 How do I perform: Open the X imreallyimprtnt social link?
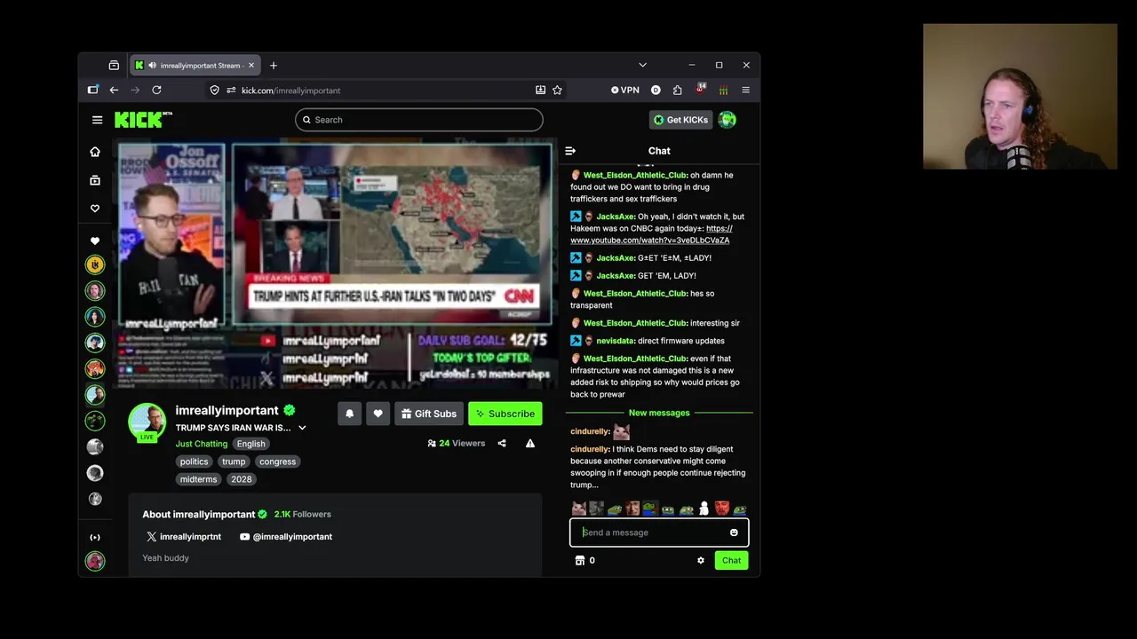click(183, 537)
